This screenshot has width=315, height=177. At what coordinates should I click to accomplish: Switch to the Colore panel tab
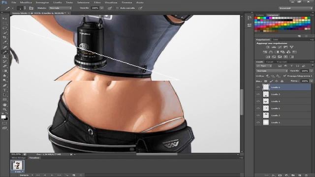[260, 15]
